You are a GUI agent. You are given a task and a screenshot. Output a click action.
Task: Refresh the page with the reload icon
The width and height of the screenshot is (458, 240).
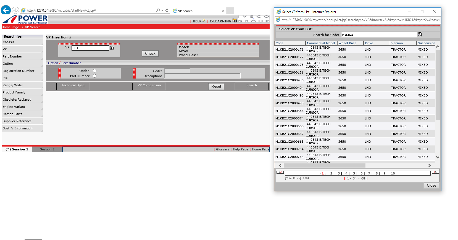pyautogui.click(x=167, y=10)
